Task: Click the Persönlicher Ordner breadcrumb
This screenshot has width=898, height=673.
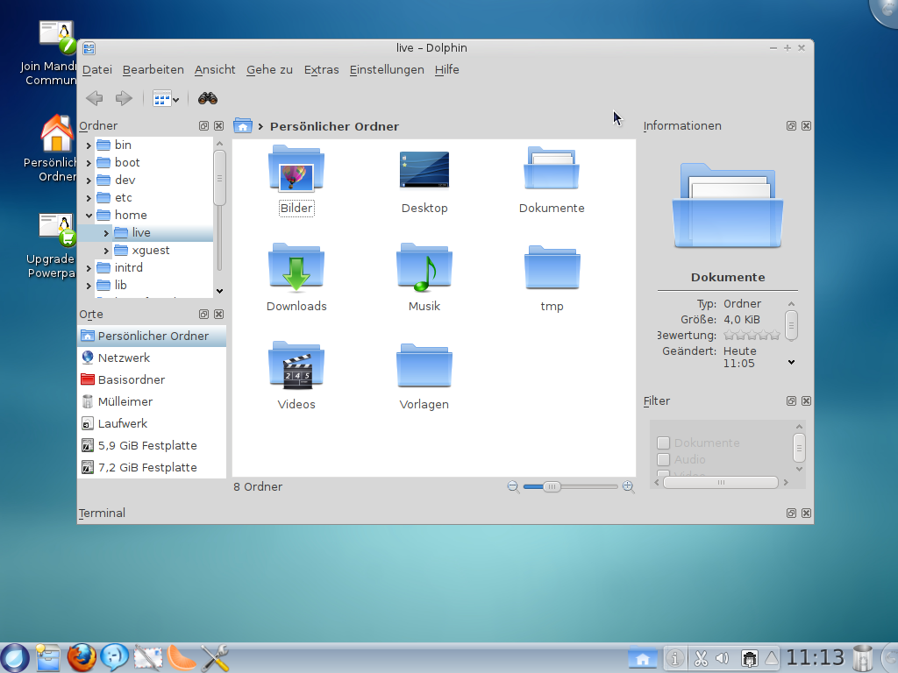Action: (x=334, y=126)
